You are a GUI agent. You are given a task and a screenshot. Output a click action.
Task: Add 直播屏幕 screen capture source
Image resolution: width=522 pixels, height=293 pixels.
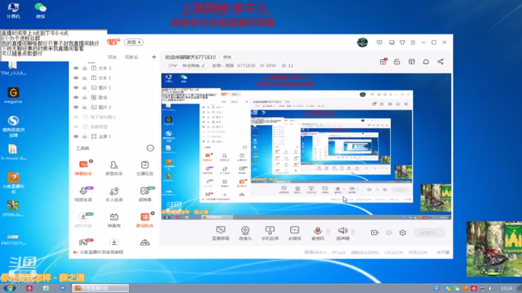[221, 233]
